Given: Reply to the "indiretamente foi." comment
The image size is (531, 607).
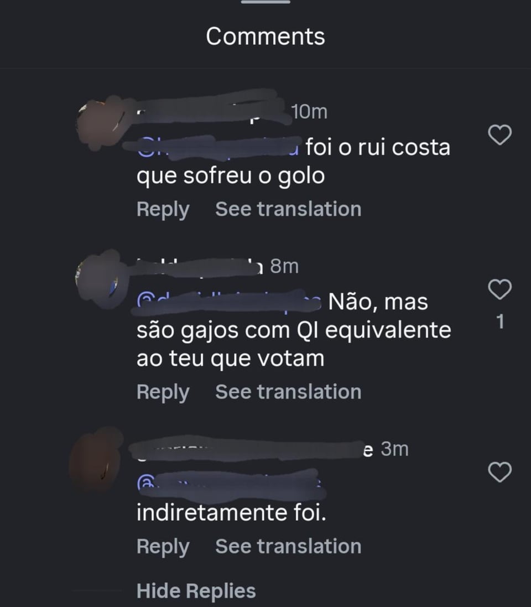Looking at the screenshot, I should coord(163,546).
